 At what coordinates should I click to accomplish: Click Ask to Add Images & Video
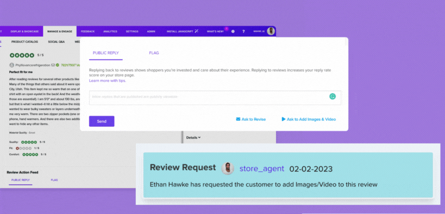click(309, 119)
